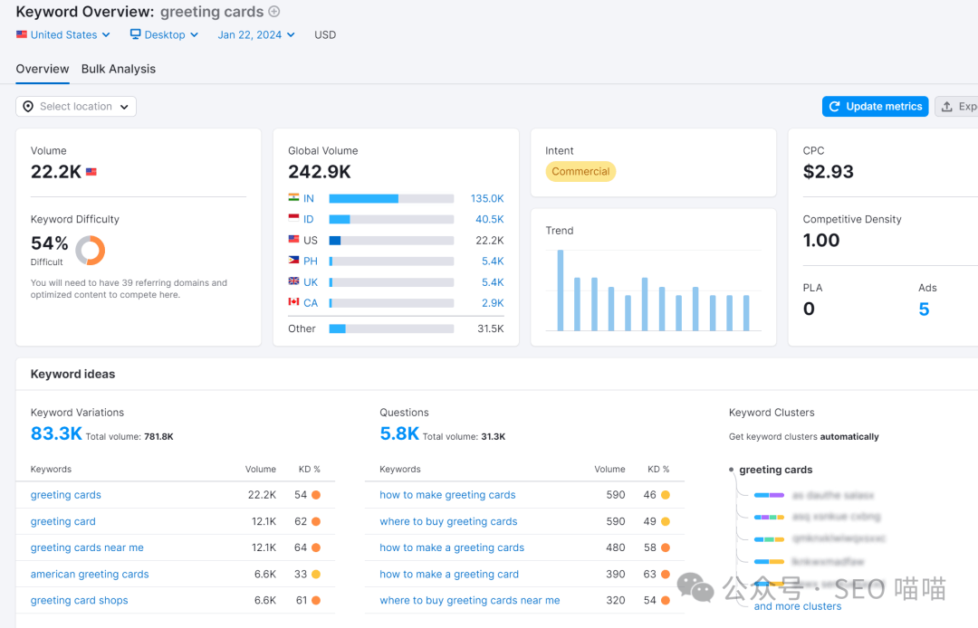
Task: Open the 'greeting card shops' keyword link
Action: pyautogui.click(x=79, y=601)
